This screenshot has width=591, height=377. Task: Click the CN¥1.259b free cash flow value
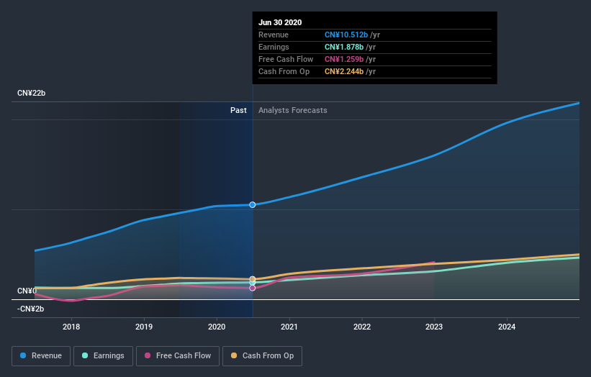click(x=344, y=59)
